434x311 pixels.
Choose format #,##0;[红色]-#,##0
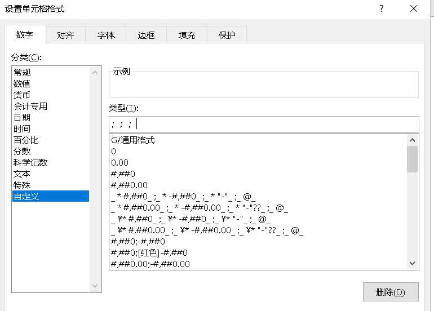pos(258,252)
